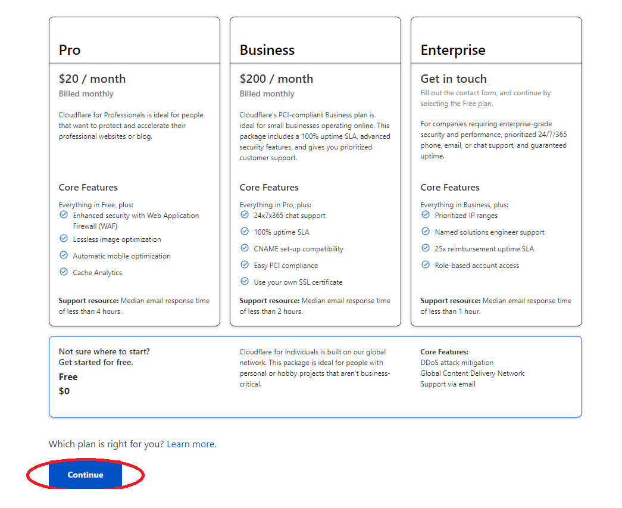The image size is (622, 508).
Task: Click Billed monthly under Business price
Action: 267,94
